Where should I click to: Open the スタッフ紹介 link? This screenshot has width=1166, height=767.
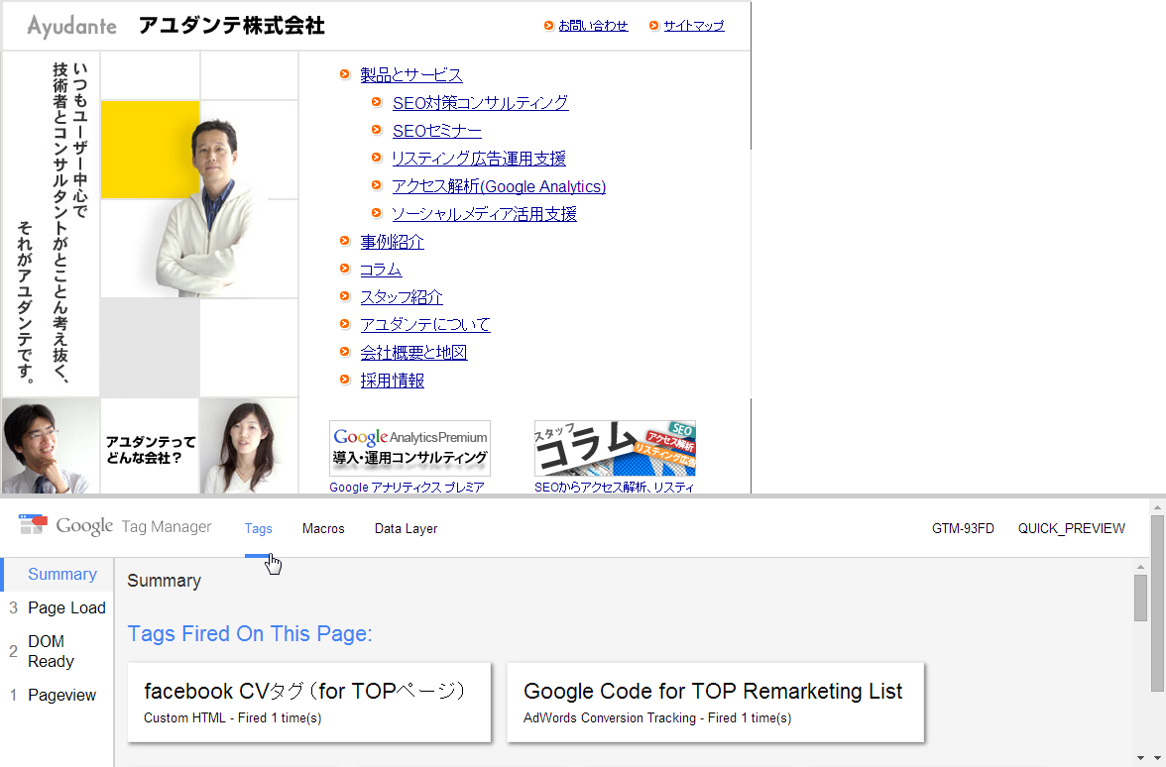(402, 297)
